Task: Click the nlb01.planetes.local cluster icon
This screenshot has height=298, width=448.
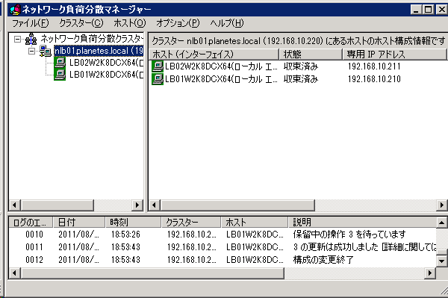Action: click(46, 51)
